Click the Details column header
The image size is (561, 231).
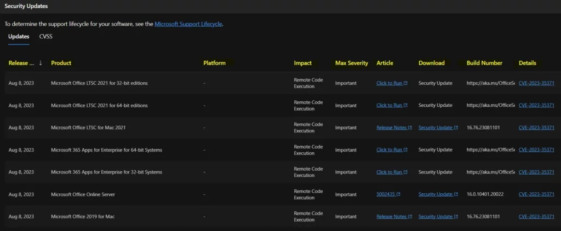point(528,63)
